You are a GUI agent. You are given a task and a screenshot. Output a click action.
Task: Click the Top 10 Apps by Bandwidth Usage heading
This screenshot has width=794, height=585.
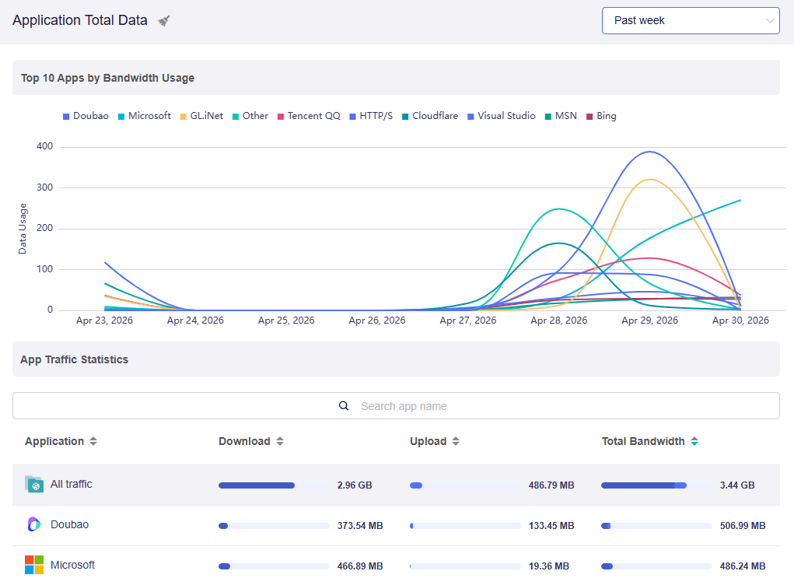coord(107,78)
